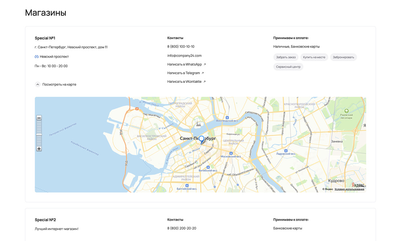
Task: Collapse the 'Посмотреть на карте' chevron
Action: point(38,84)
